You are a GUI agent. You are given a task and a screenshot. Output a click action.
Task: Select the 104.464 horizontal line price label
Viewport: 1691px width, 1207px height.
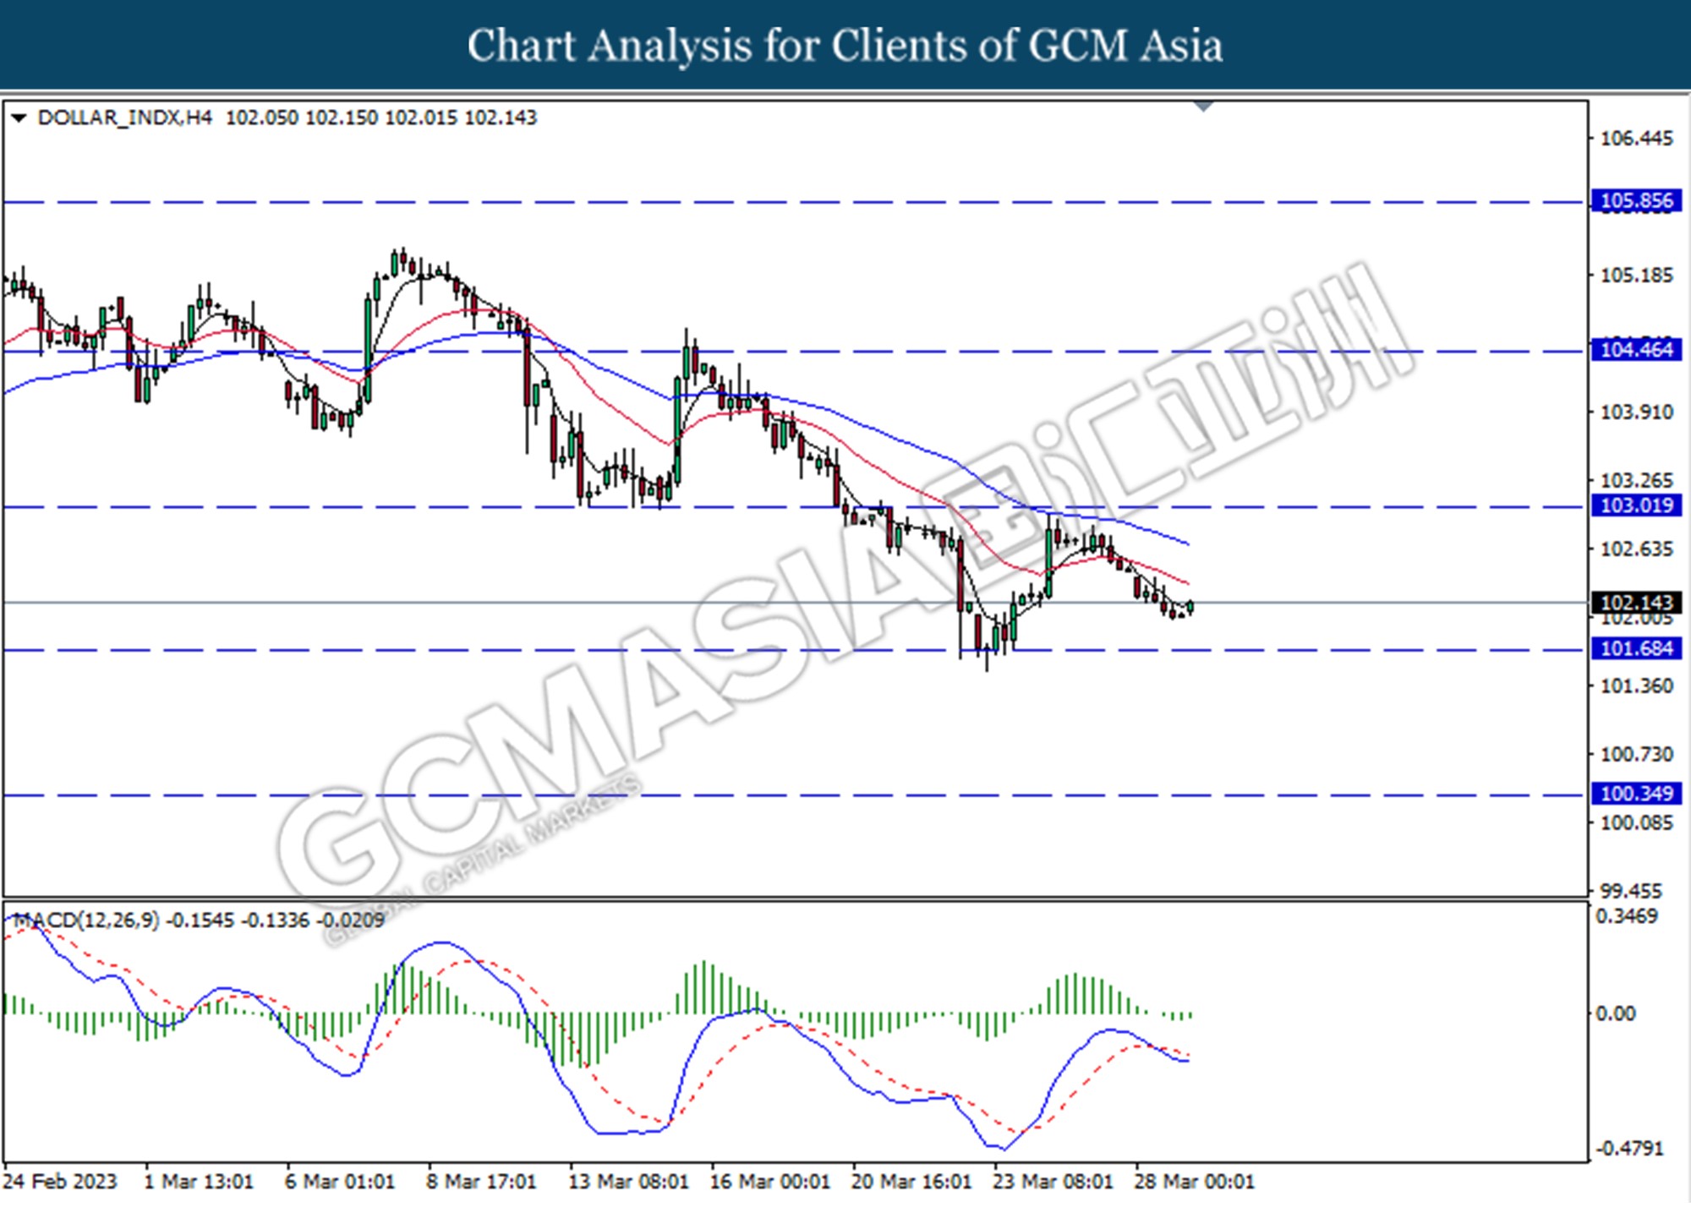coord(1636,350)
